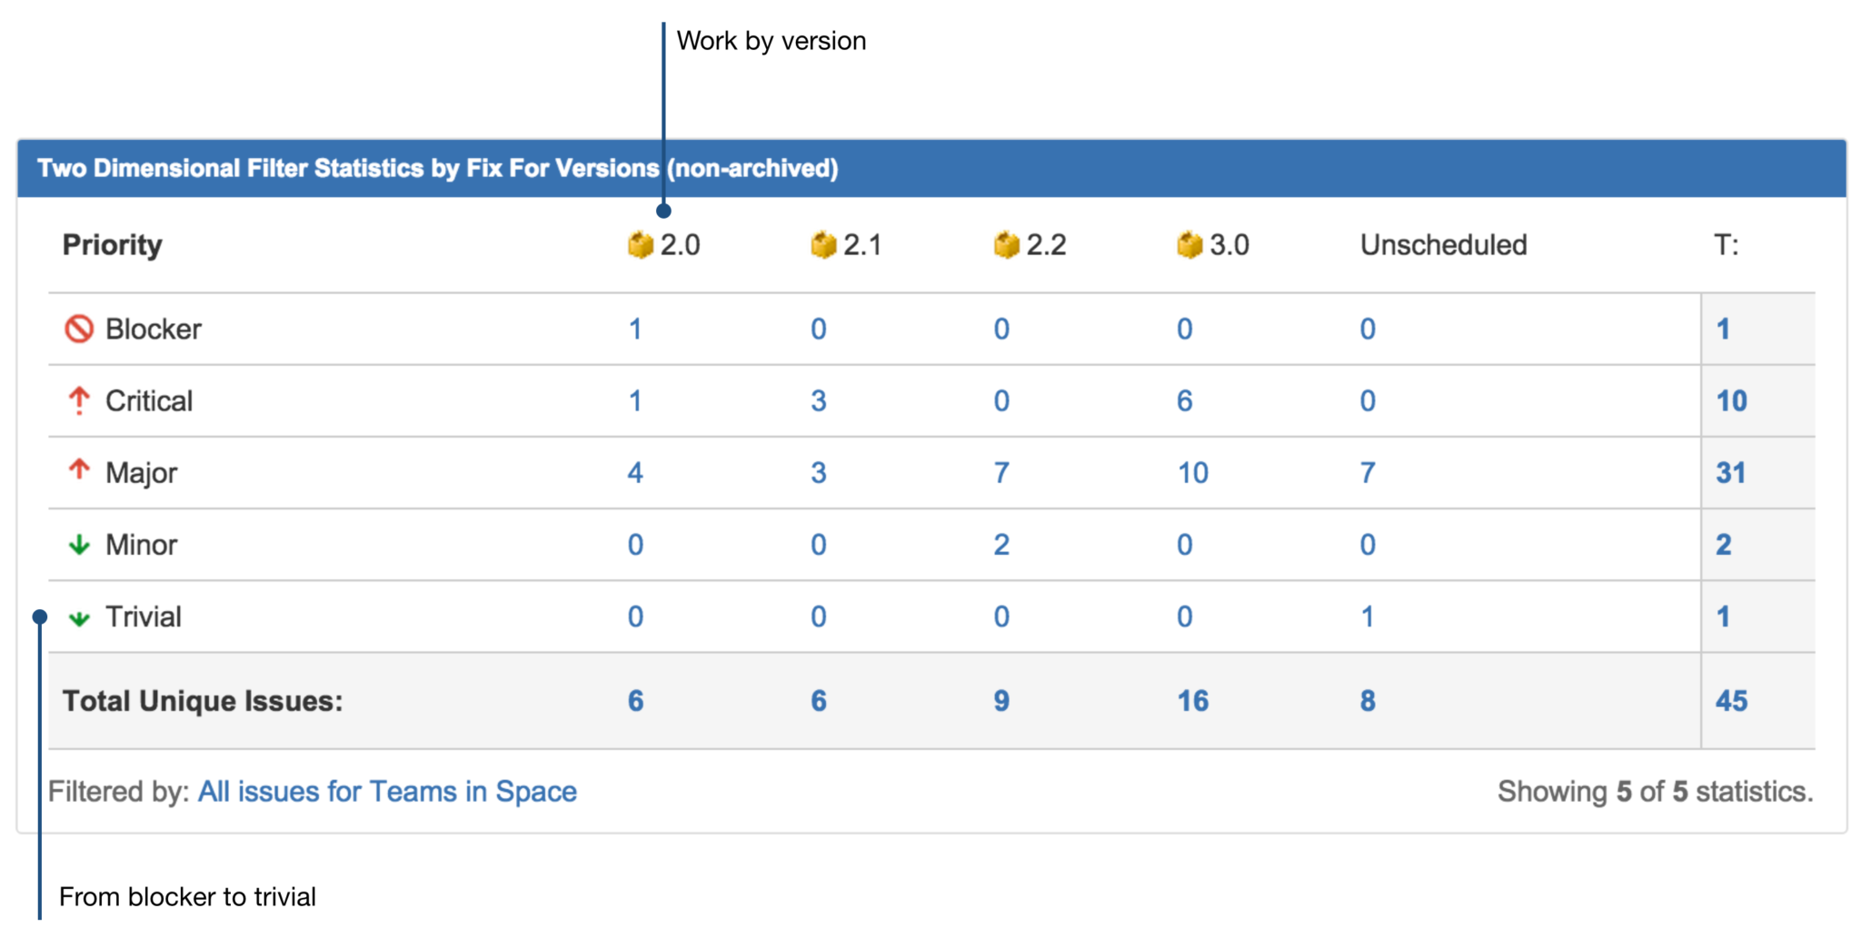This screenshot has width=1861, height=937.
Task: Click the 3.0 version column label
Action: click(x=1229, y=245)
